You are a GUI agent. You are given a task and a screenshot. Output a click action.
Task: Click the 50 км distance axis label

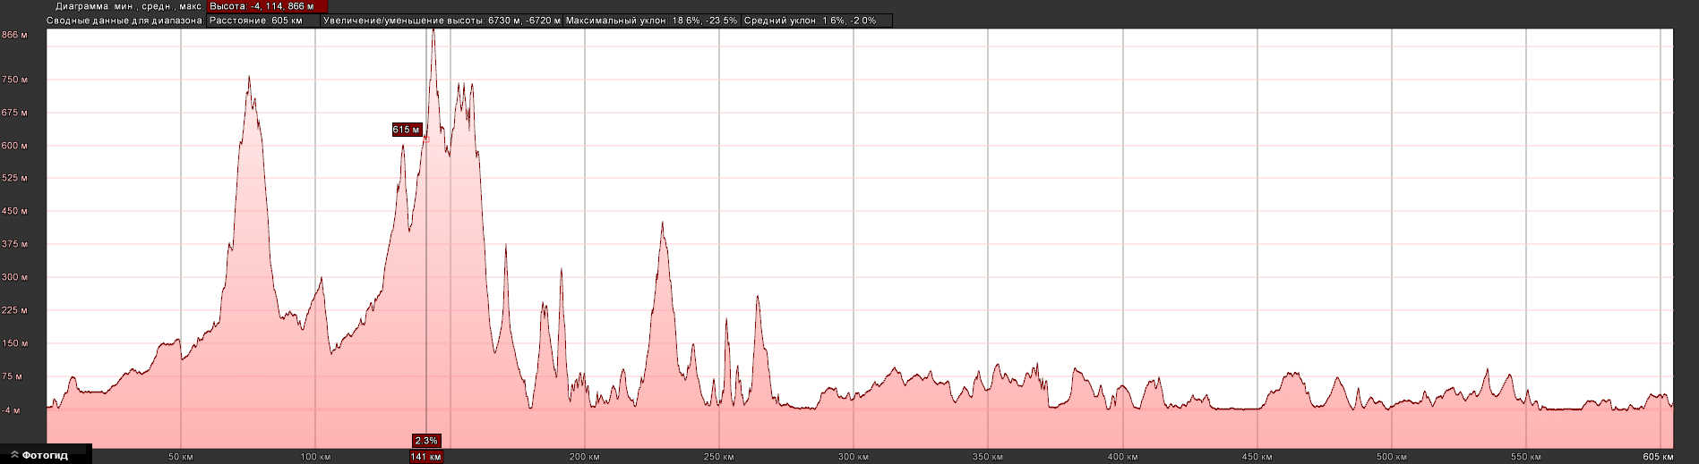point(181,457)
